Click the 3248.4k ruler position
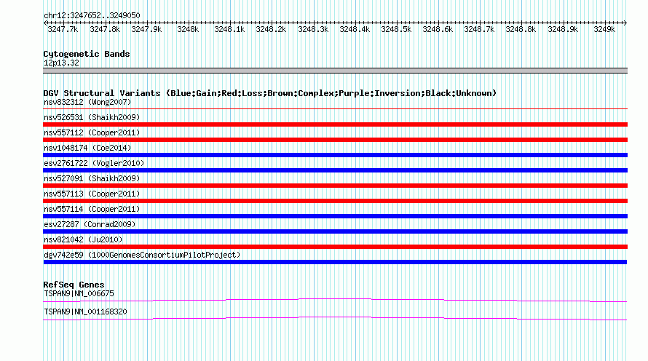Screen dimensions: 648x361 point(355,29)
